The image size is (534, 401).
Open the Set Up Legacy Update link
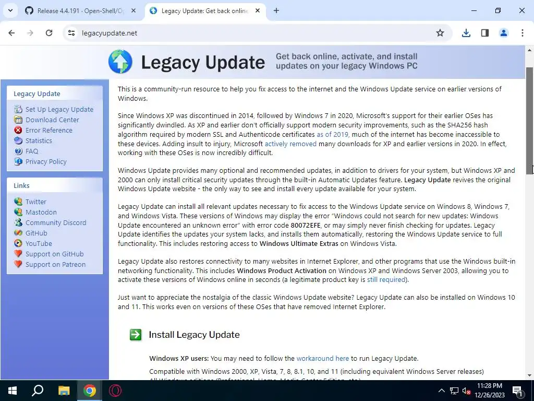pos(59,110)
